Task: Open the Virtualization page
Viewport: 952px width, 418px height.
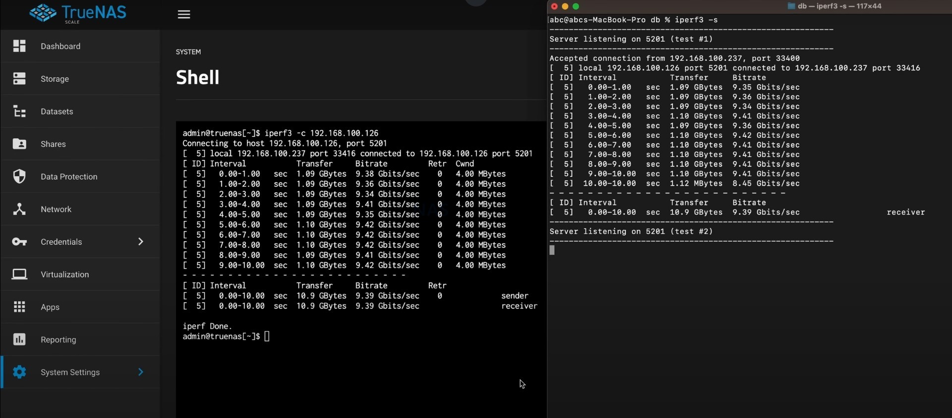Action: point(80,274)
